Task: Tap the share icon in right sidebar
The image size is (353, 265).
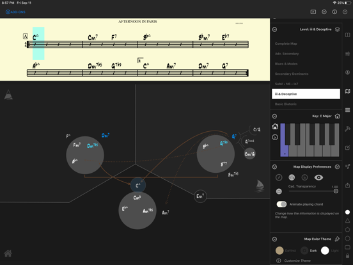Action: click(348, 185)
